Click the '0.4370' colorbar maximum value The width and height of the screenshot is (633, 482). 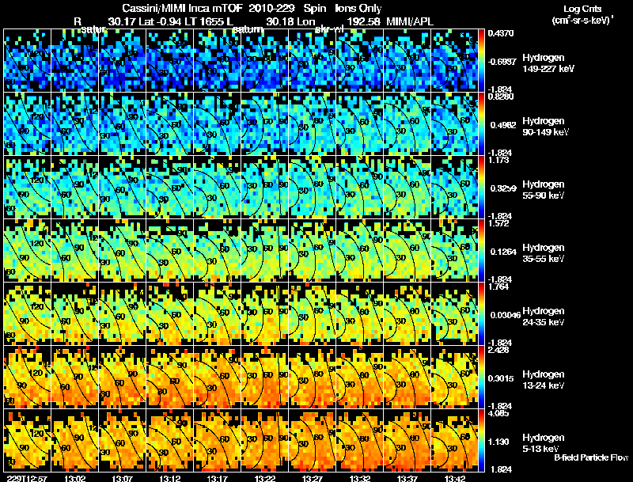tap(501, 33)
